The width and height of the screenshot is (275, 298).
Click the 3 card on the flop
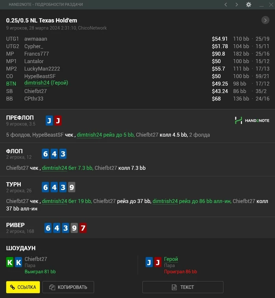point(63,154)
